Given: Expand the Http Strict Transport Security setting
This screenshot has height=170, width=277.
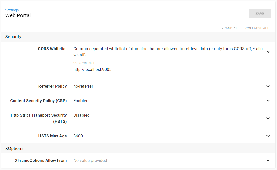Looking at the screenshot, I should pyautogui.click(x=268, y=118).
